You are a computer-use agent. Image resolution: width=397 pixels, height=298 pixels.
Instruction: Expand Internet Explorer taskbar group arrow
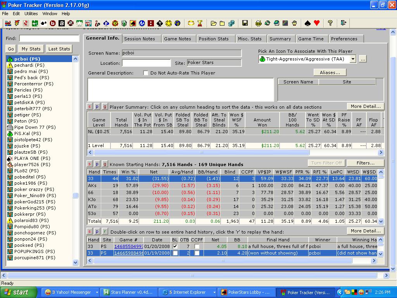click(214, 292)
